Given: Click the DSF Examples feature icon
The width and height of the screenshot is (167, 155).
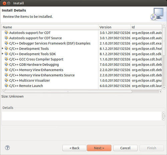Looking at the screenshot, I should [x=6, y=43].
